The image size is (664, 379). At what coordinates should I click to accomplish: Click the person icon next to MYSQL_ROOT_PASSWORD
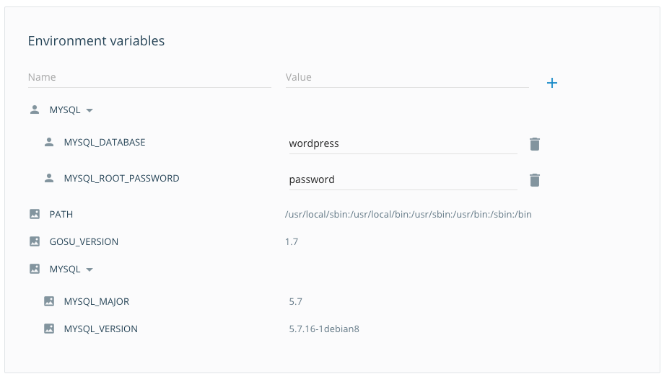[x=49, y=178]
